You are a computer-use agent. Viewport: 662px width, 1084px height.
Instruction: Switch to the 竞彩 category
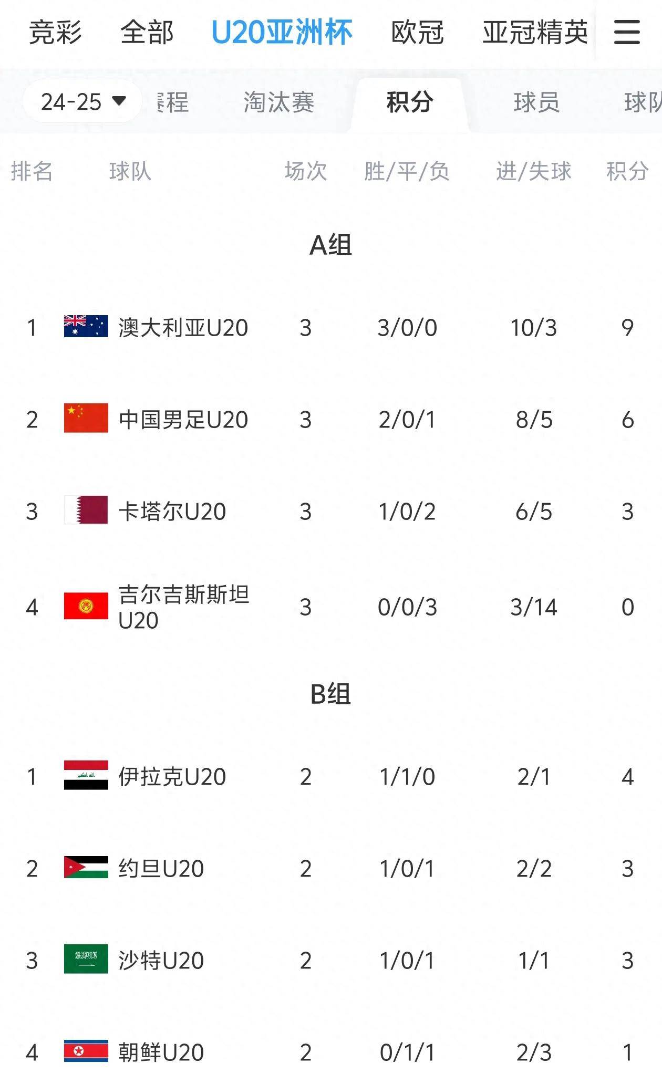(55, 33)
